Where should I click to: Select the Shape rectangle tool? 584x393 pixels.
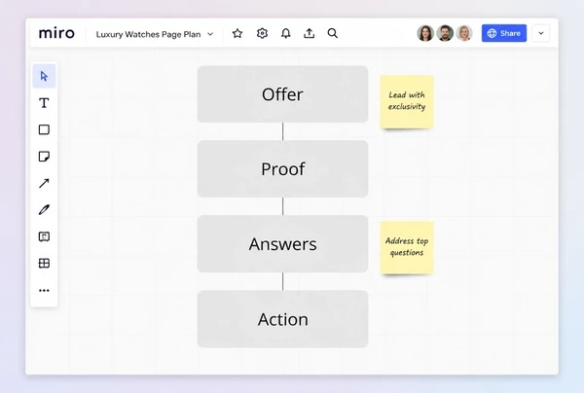44,129
